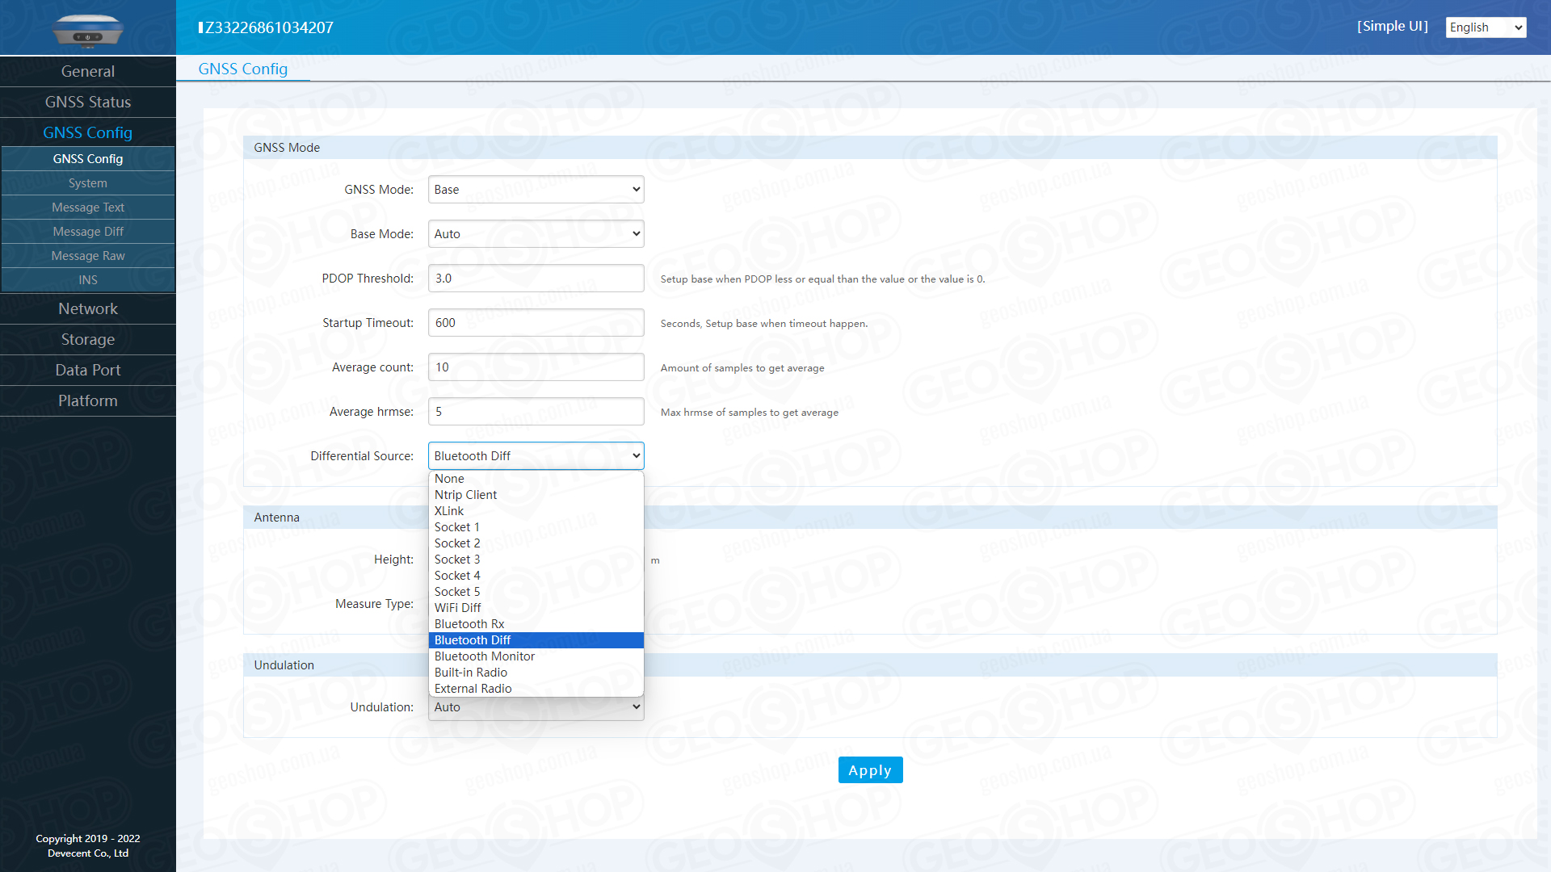Click the Antenna section header

pyautogui.click(x=870, y=518)
